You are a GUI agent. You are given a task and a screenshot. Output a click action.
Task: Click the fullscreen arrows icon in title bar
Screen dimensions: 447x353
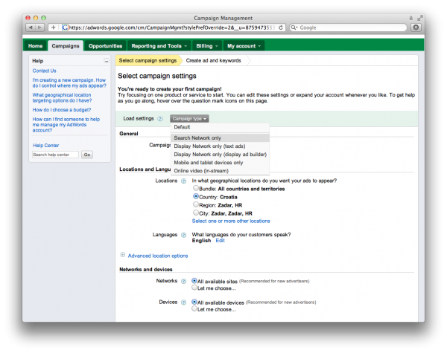pyautogui.click(x=419, y=18)
